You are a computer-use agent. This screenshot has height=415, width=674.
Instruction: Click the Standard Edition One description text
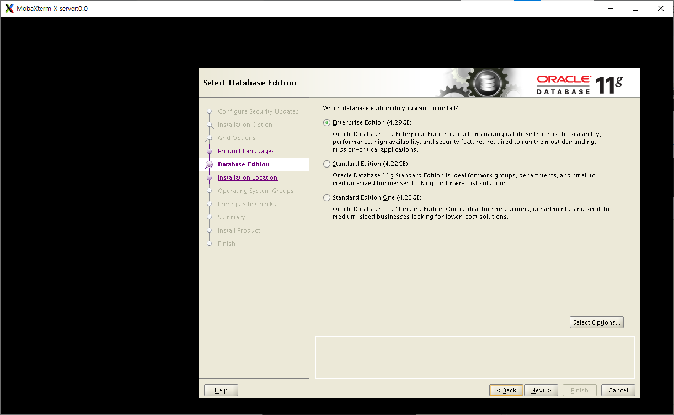pyautogui.click(x=471, y=213)
